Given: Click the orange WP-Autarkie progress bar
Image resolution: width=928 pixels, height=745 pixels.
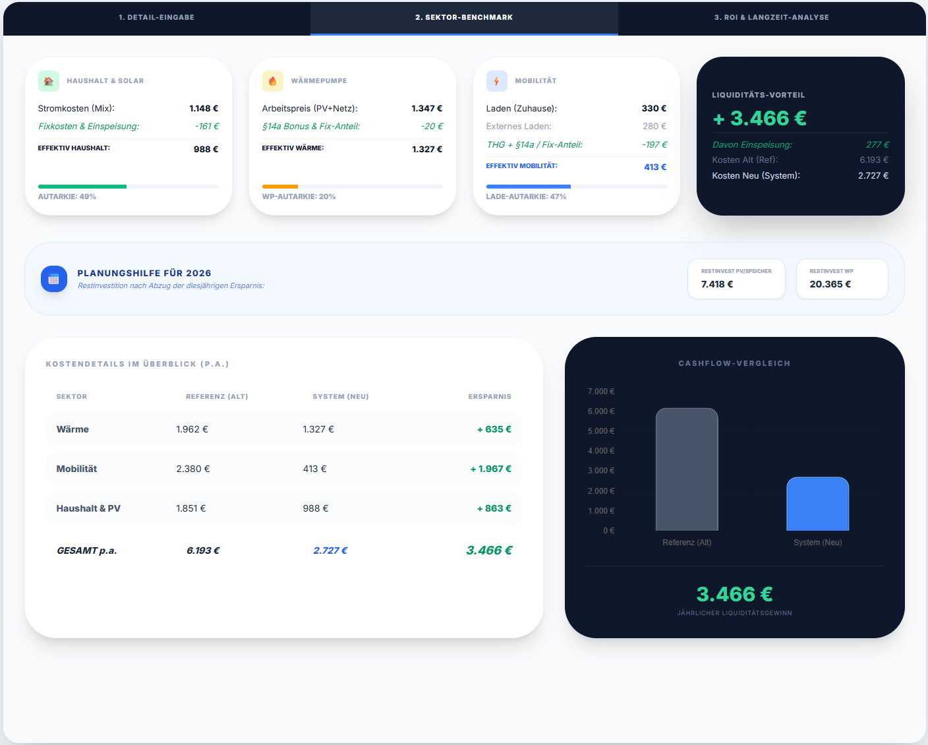Looking at the screenshot, I should pos(280,187).
